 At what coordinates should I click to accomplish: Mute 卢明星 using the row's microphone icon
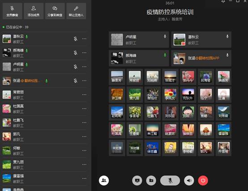(76, 67)
